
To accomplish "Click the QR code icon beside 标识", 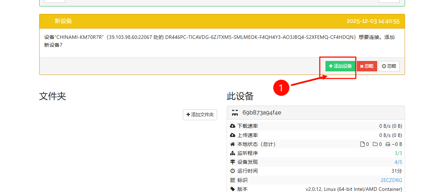I will pos(233,180).
